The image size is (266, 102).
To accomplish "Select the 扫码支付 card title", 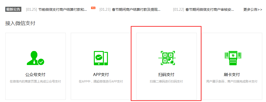I will click(x=166, y=74).
